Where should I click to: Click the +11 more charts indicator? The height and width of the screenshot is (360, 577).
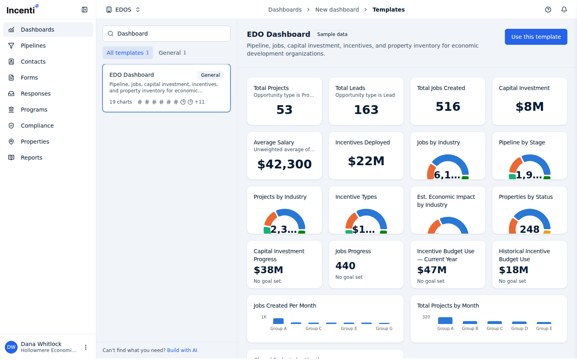point(200,102)
